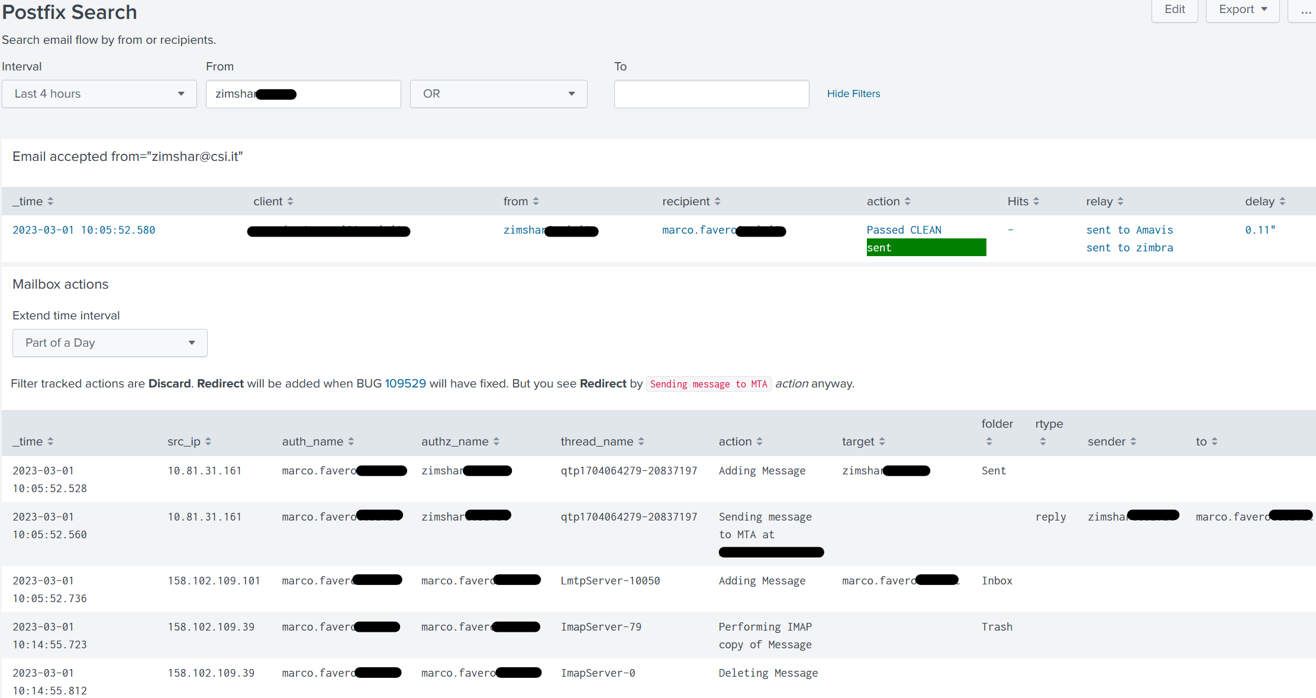This screenshot has width=1316, height=698.
Task: Click timestamp 2023-03-01 10:05:52.580
Action: tap(84, 230)
